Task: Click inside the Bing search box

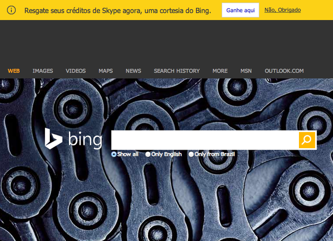Action: point(205,140)
